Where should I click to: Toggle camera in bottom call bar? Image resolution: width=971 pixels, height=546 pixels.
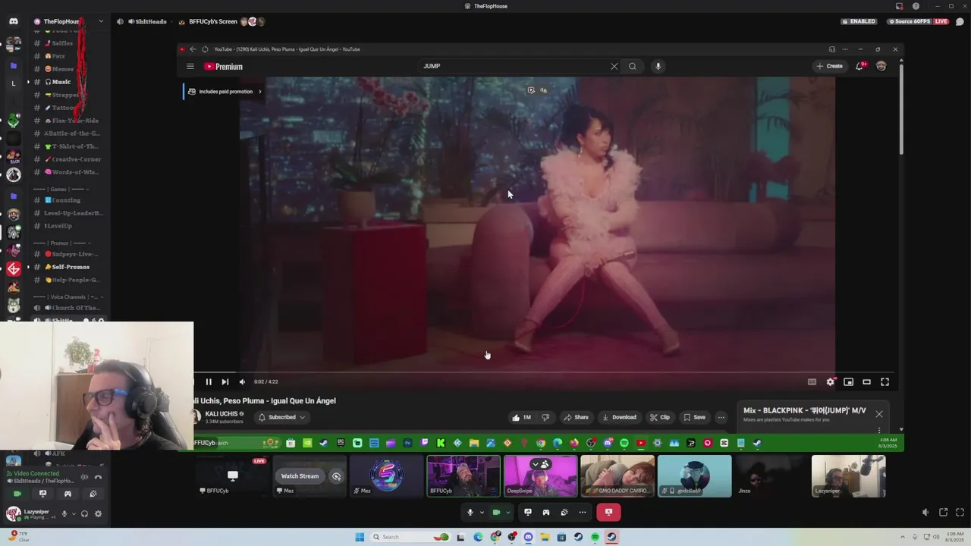[496, 513]
